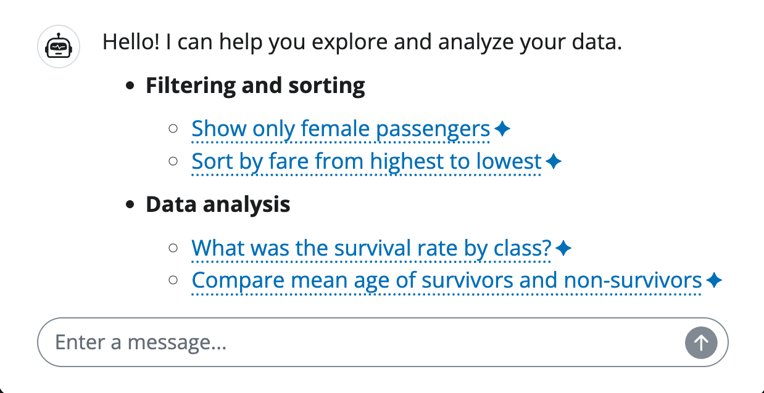Image resolution: width=764 pixels, height=393 pixels.
Task: Choose 'Sort by fare from highest to lowest'
Action: [x=366, y=162]
